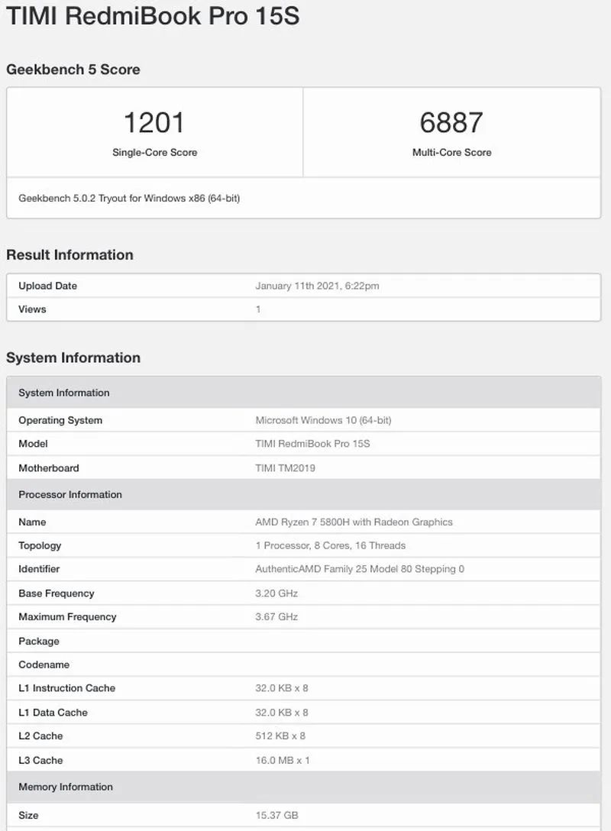Click the "Codename" row label
The width and height of the screenshot is (611, 831).
pos(44,664)
